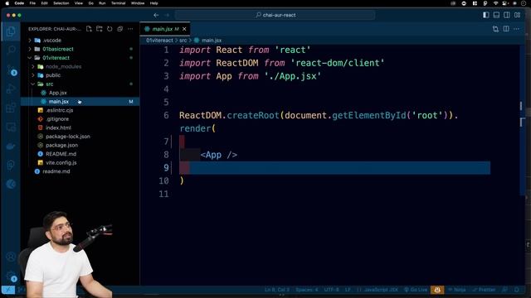Open the remote window indicator in status bar
Screen dimensions: 531x298
8,290
